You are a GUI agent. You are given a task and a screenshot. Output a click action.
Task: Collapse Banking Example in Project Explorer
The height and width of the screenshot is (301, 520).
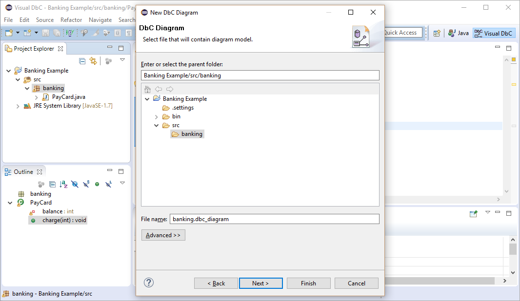click(9, 71)
